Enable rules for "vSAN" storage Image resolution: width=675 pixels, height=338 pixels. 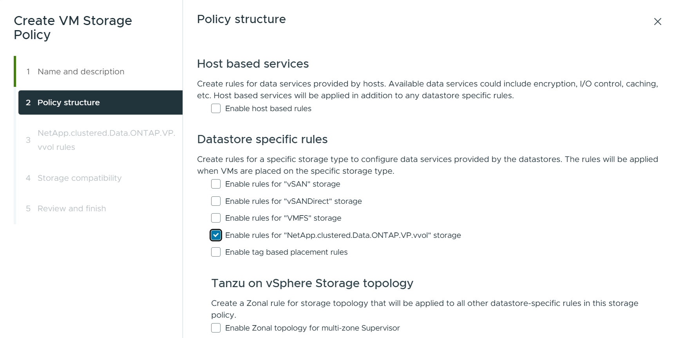coord(216,184)
